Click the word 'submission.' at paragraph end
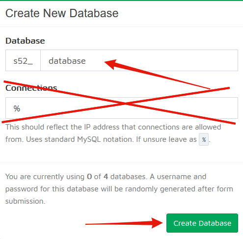The height and width of the screenshot is (239, 243). (x=26, y=201)
